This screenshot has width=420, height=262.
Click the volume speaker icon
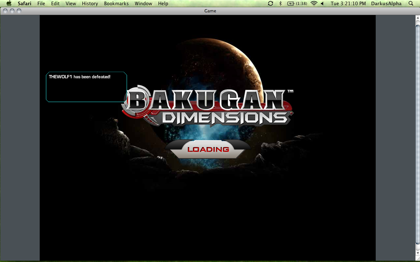(x=322, y=4)
